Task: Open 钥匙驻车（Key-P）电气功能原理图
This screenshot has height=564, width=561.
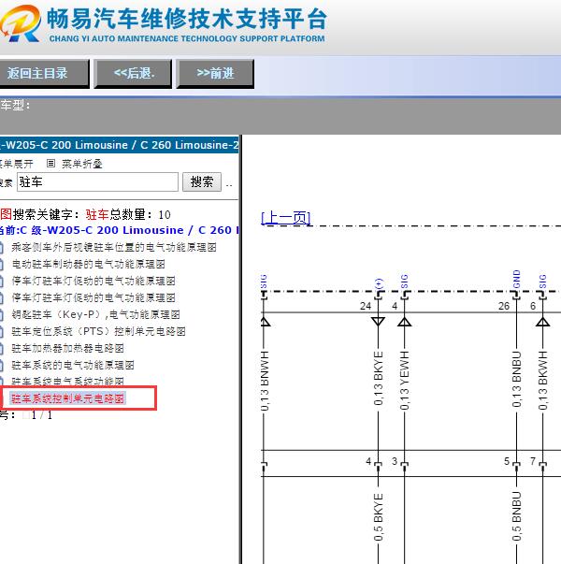Action: (x=95, y=314)
